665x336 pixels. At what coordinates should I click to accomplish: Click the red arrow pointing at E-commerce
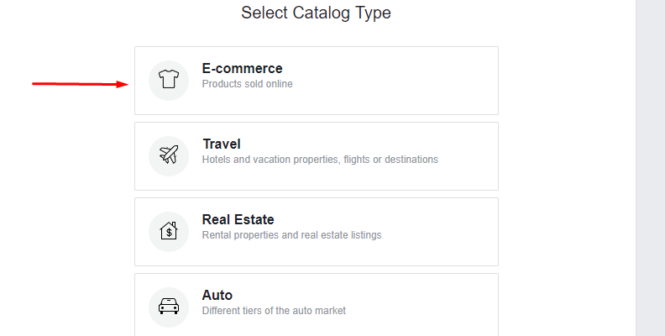pyautogui.click(x=80, y=84)
